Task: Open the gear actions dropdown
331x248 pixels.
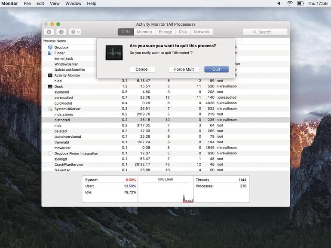Action: pyautogui.click(x=75, y=32)
